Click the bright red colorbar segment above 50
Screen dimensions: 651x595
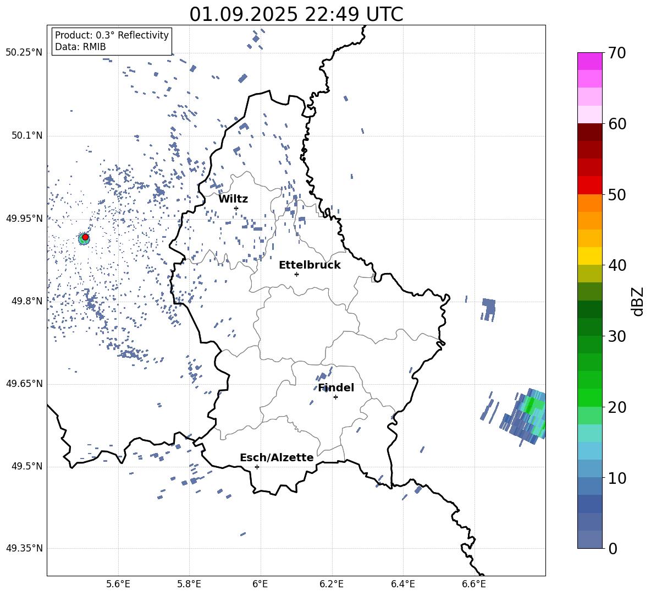point(590,185)
